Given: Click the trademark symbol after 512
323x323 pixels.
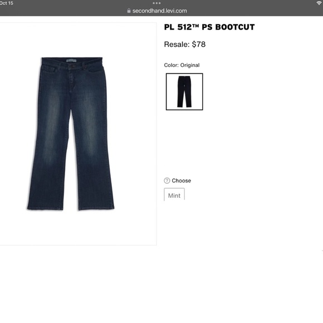Looking at the screenshot, I should (x=196, y=26).
